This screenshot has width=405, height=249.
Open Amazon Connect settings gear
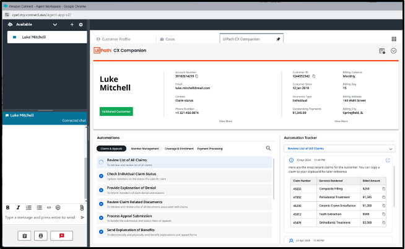coord(81,25)
